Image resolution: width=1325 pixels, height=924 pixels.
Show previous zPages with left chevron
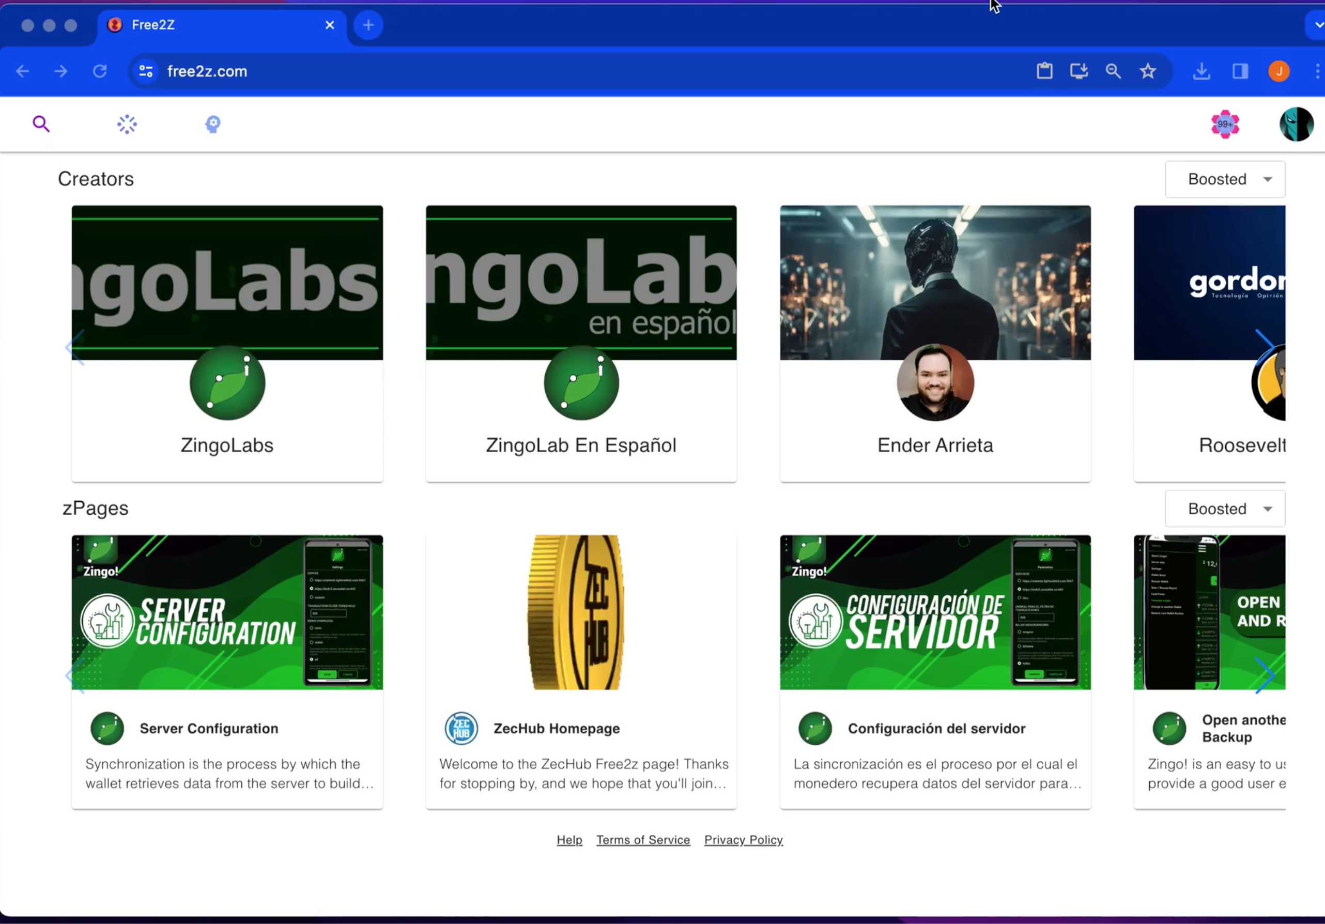75,675
